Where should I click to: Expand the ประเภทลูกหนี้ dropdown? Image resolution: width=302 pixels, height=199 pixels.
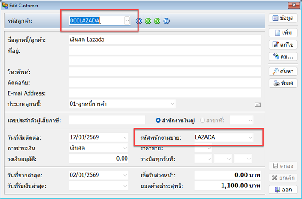[x=172, y=104]
